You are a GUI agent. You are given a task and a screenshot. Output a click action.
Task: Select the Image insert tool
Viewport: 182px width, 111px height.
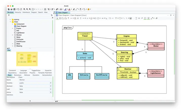point(131,18)
